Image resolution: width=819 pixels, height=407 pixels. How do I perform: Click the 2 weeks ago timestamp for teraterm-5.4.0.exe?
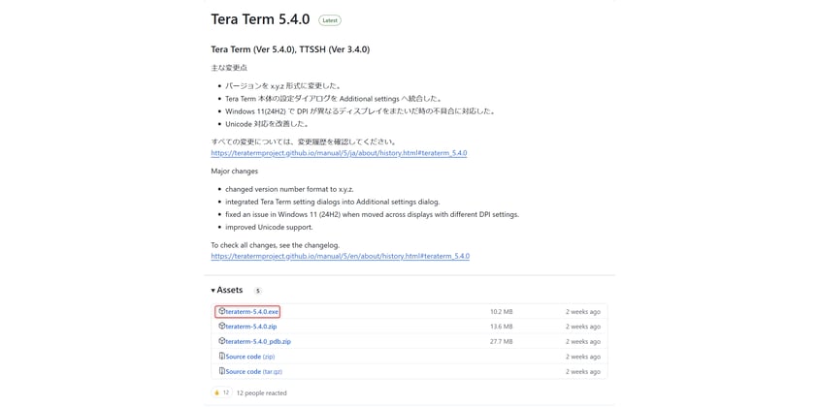coord(582,312)
